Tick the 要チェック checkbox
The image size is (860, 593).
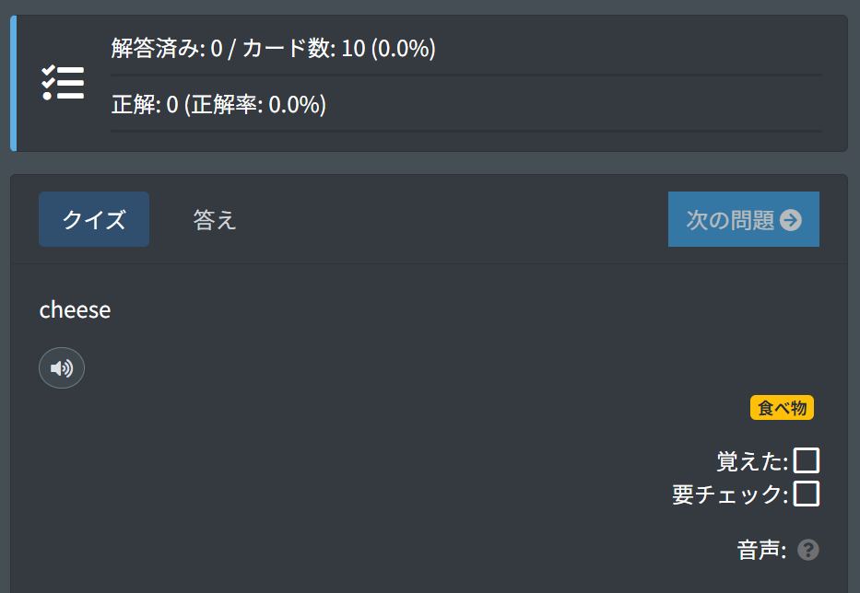(807, 494)
